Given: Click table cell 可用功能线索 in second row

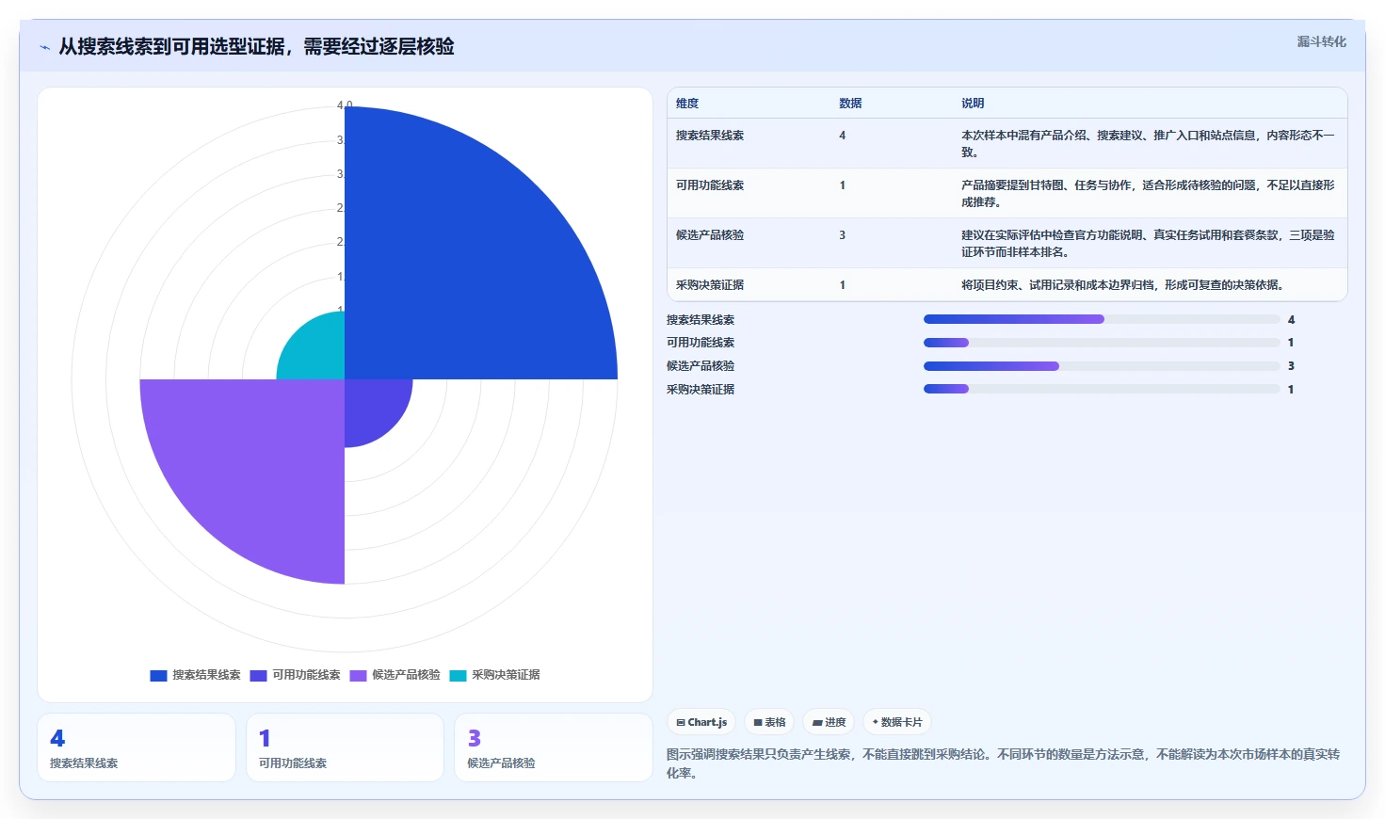Looking at the screenshot, I should (x=710, y=185).
